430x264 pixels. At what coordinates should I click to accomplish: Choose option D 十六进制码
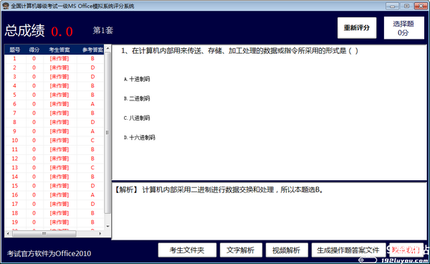(x=139, y=138)
